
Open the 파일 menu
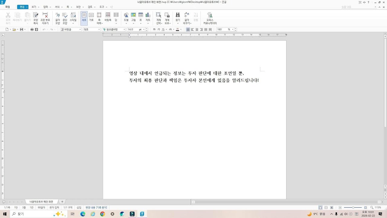coord(8,7)
